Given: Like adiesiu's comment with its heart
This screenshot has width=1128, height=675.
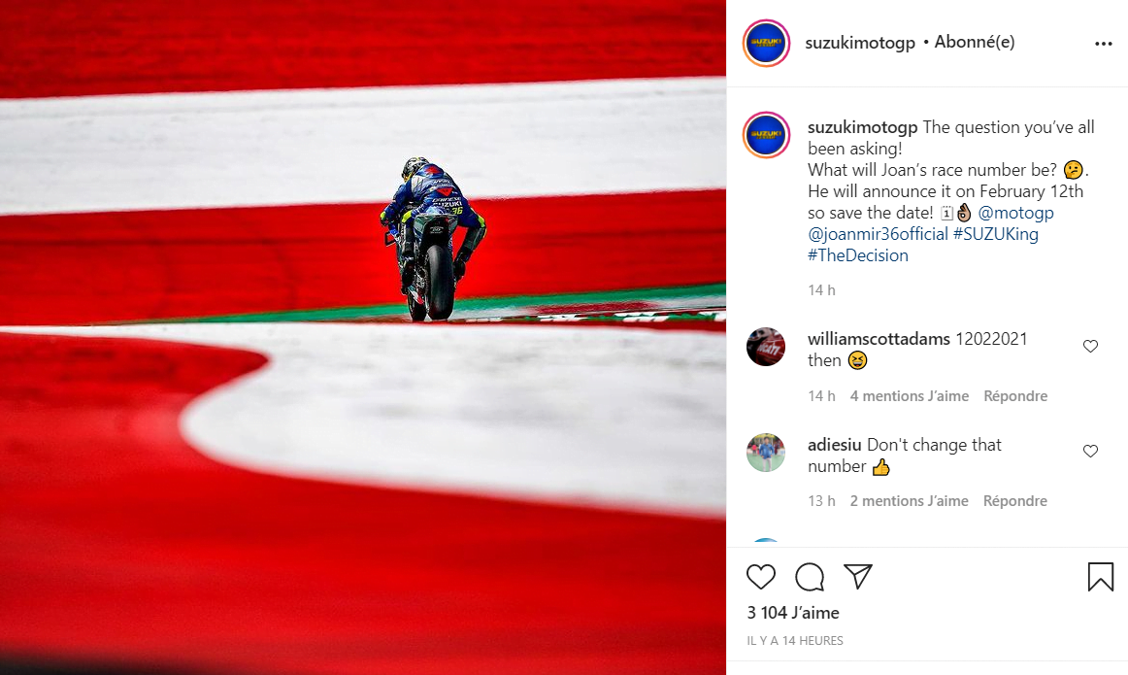Looking at the screenshot, I should point(1090,452).
